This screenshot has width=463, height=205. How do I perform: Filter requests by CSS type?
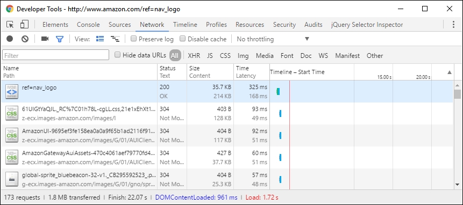[225, 56]
